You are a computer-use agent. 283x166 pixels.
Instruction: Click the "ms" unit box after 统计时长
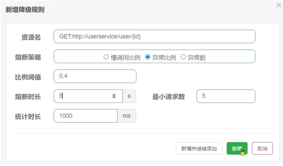pos(127,116)
